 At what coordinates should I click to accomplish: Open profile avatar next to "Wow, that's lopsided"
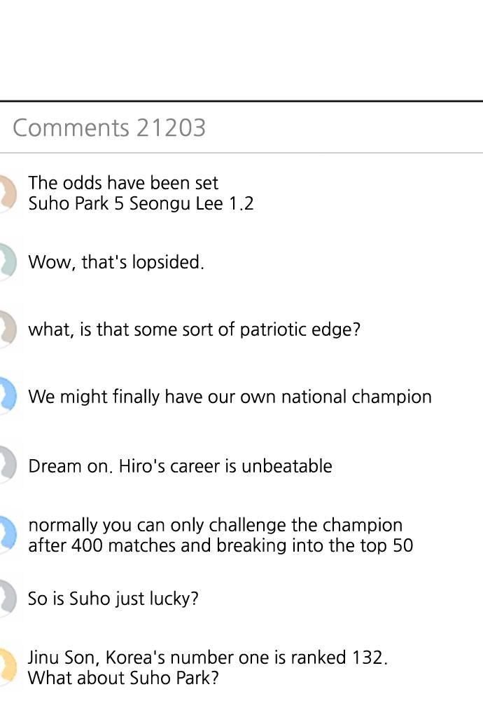click(7, 261)
